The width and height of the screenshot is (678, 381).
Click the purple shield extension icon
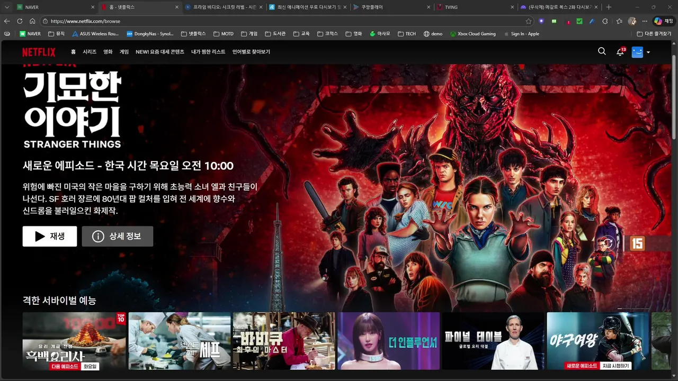point(541,21)
